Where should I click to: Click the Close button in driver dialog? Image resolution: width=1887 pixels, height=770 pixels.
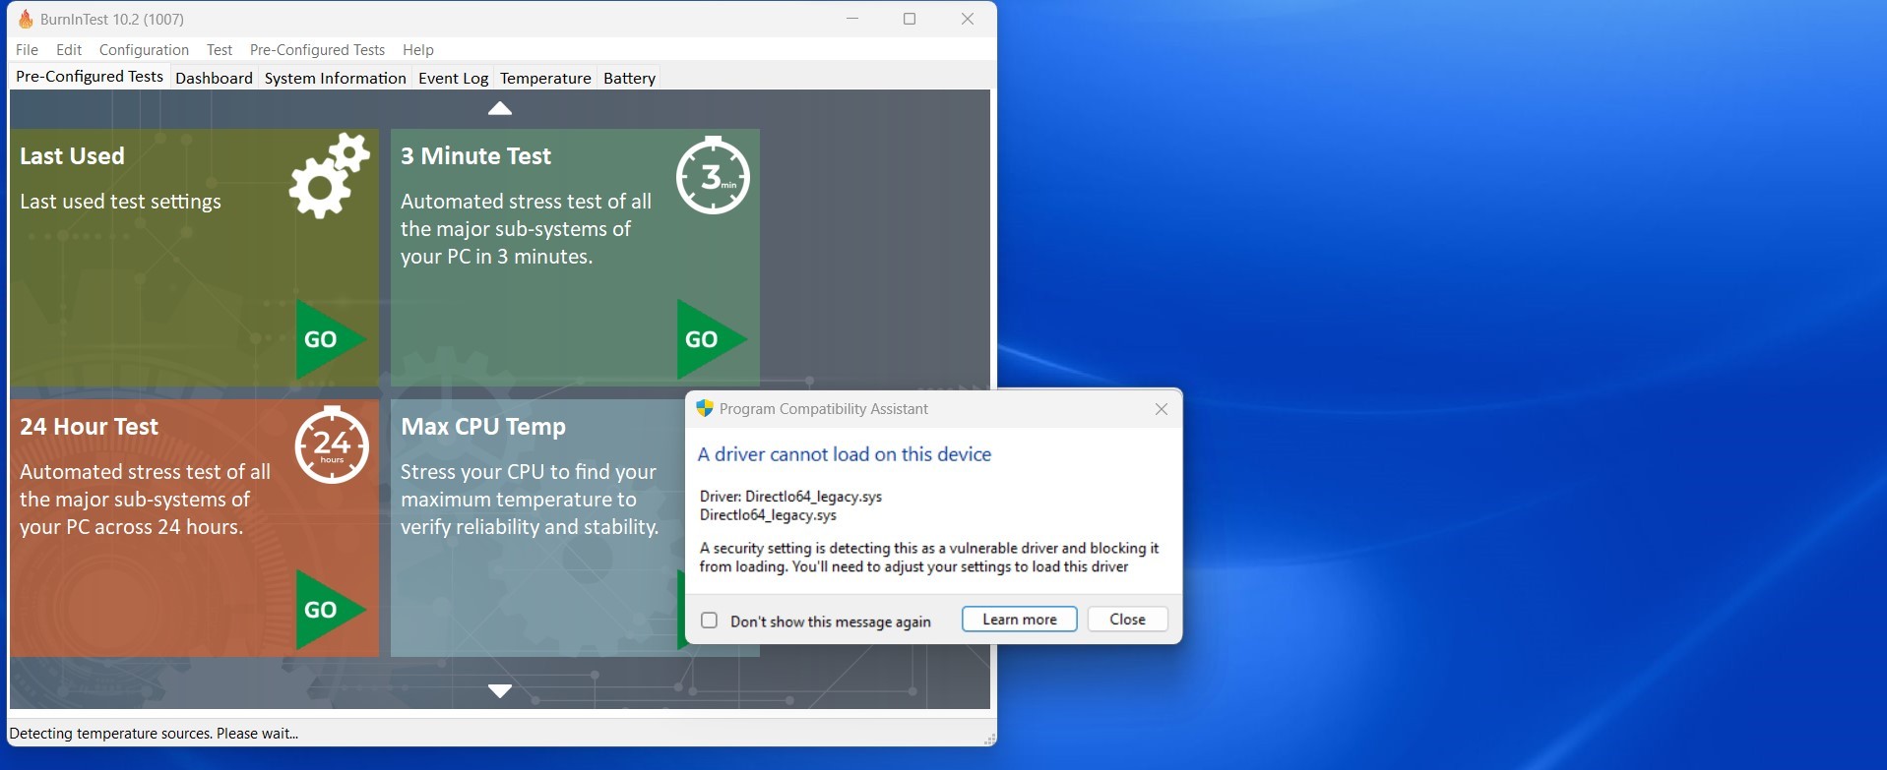point(1127,620)
